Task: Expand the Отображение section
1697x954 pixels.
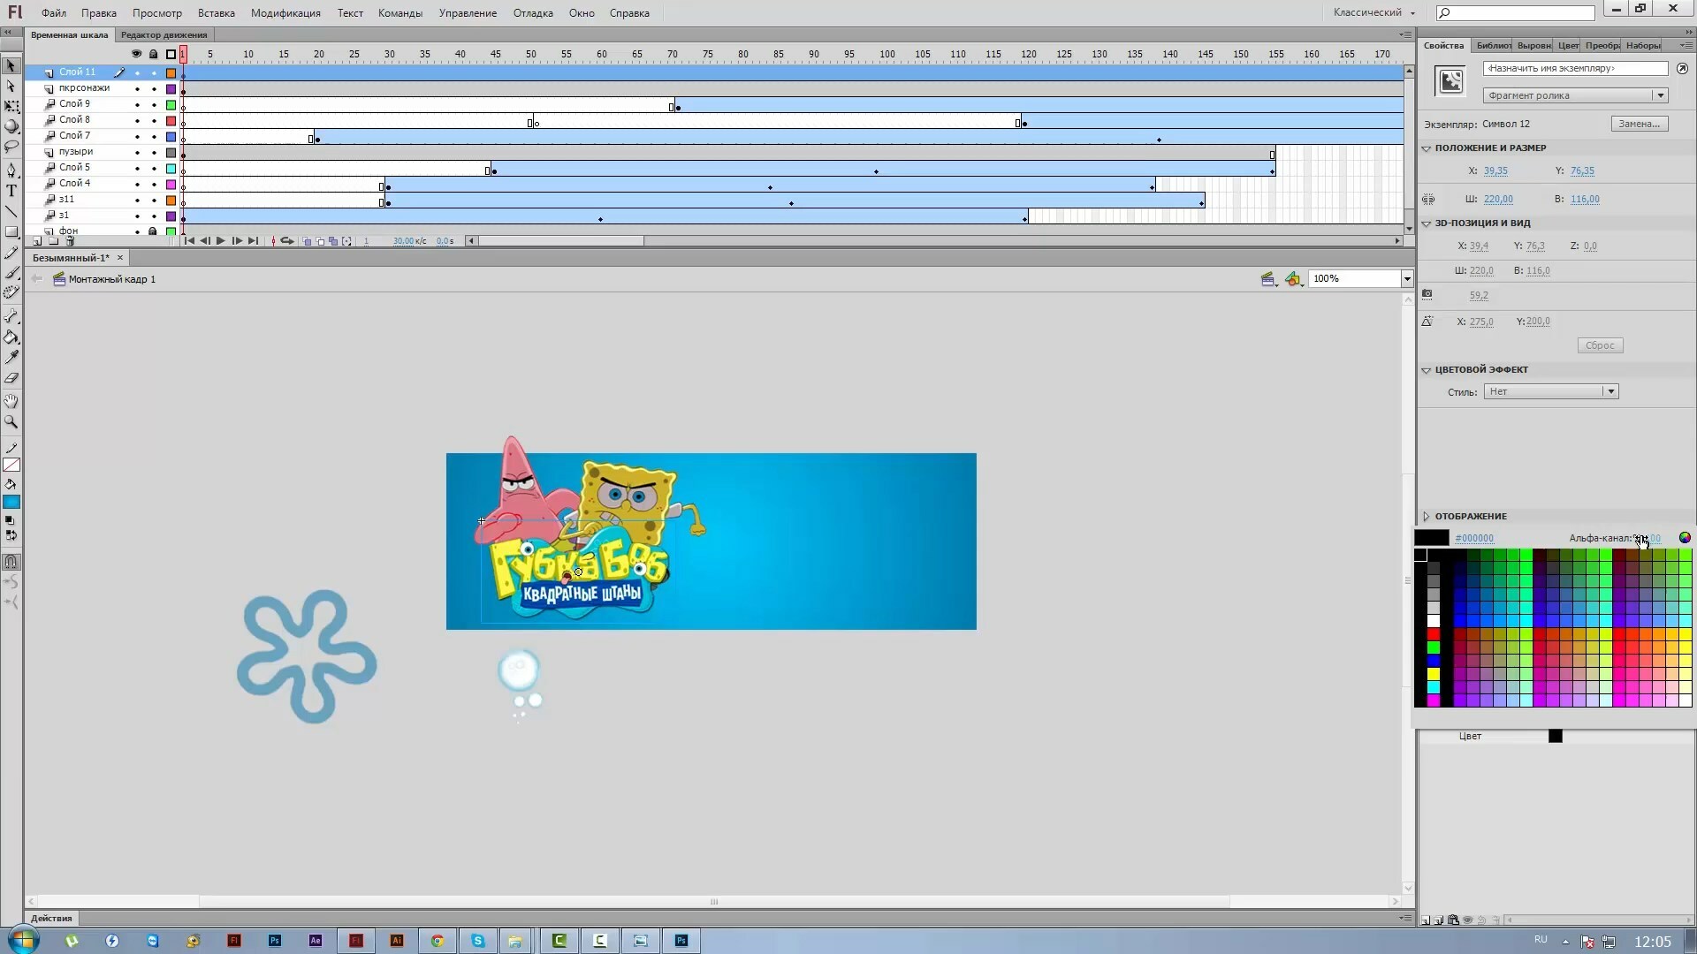Action: 1426,516
